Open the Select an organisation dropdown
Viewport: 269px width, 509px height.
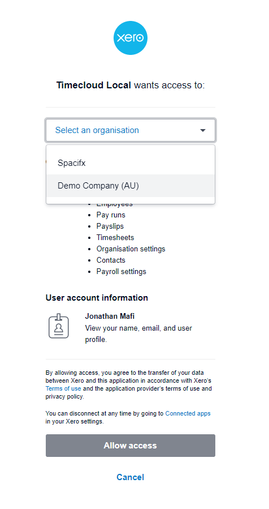[x=131, y=130]
